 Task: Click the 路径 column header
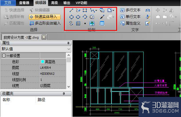[x=41, y=100]
